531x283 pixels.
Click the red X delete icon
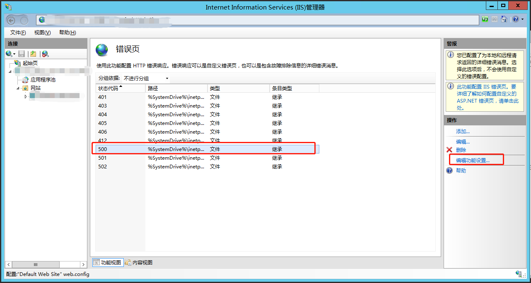[x=449, y=150]
